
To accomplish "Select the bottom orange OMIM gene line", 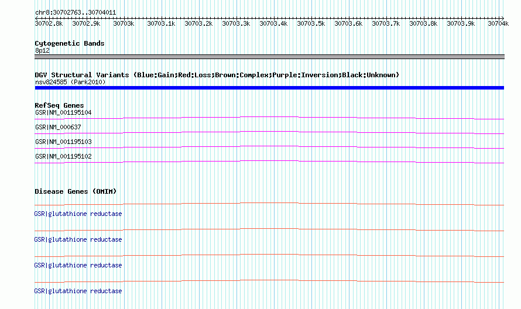I will click(269, 281).
